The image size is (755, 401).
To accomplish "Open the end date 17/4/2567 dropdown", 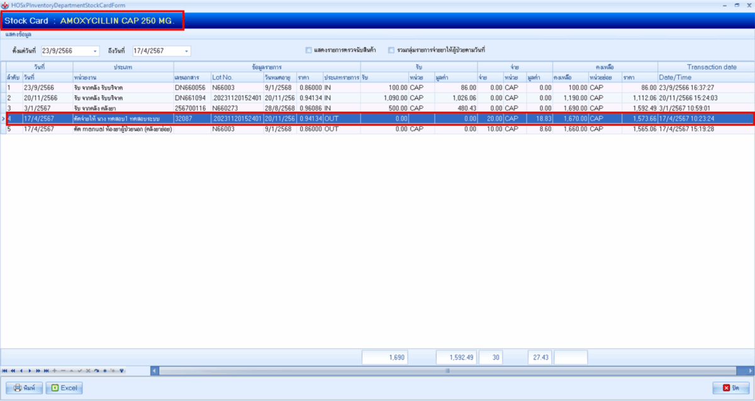I will 186,51.
